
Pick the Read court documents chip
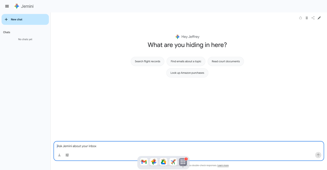tap(226, 61)
